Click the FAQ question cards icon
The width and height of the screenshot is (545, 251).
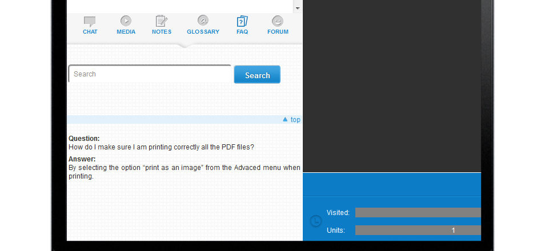coord(242,21)
